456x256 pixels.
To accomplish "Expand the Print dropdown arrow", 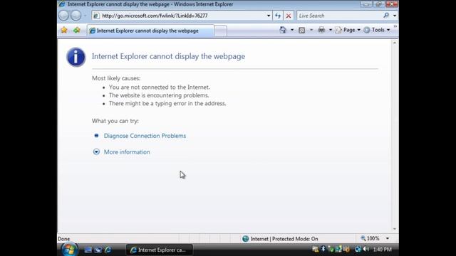I will point(331,30).
